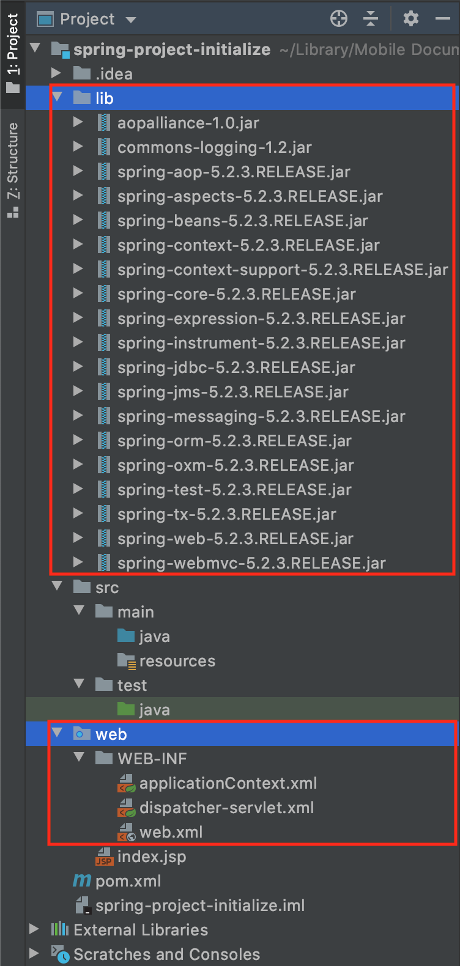Select spring-beans-5.2.3.RELEASE.jar
Image resolution: width=460 pixels, height=966 pixels.
point(243,221)
